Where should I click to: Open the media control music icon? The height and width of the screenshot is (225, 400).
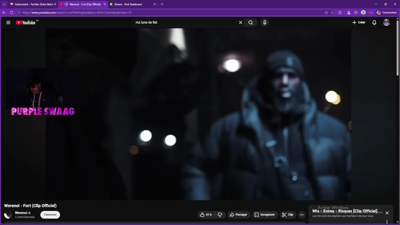(348, 12)
